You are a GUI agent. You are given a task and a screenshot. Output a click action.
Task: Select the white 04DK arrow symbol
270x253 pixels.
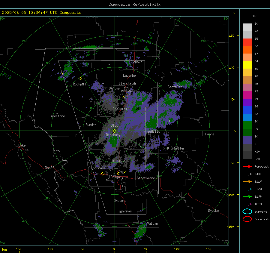(247, 174)
